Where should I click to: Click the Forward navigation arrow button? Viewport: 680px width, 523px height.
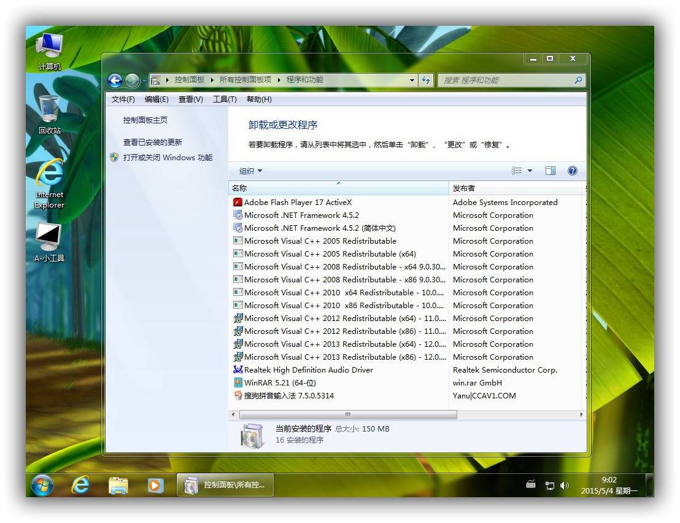point(133,80)
